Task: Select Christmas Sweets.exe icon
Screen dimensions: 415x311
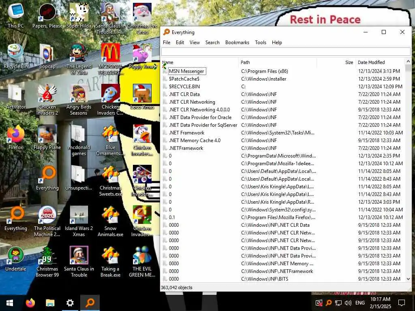Action: 110,181
